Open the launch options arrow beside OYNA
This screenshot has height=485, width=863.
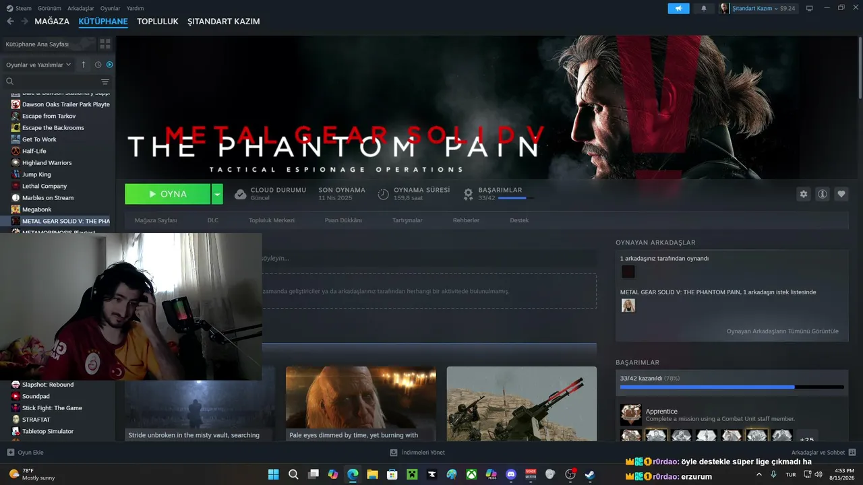(x=217, y=194)
